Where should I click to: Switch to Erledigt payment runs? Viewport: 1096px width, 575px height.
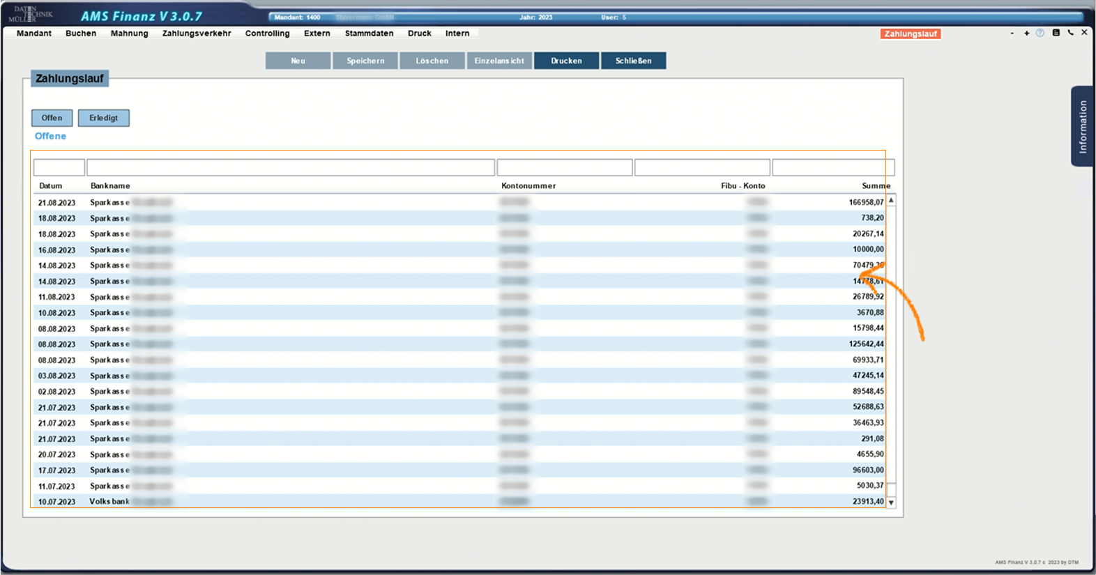pos(103,118)
